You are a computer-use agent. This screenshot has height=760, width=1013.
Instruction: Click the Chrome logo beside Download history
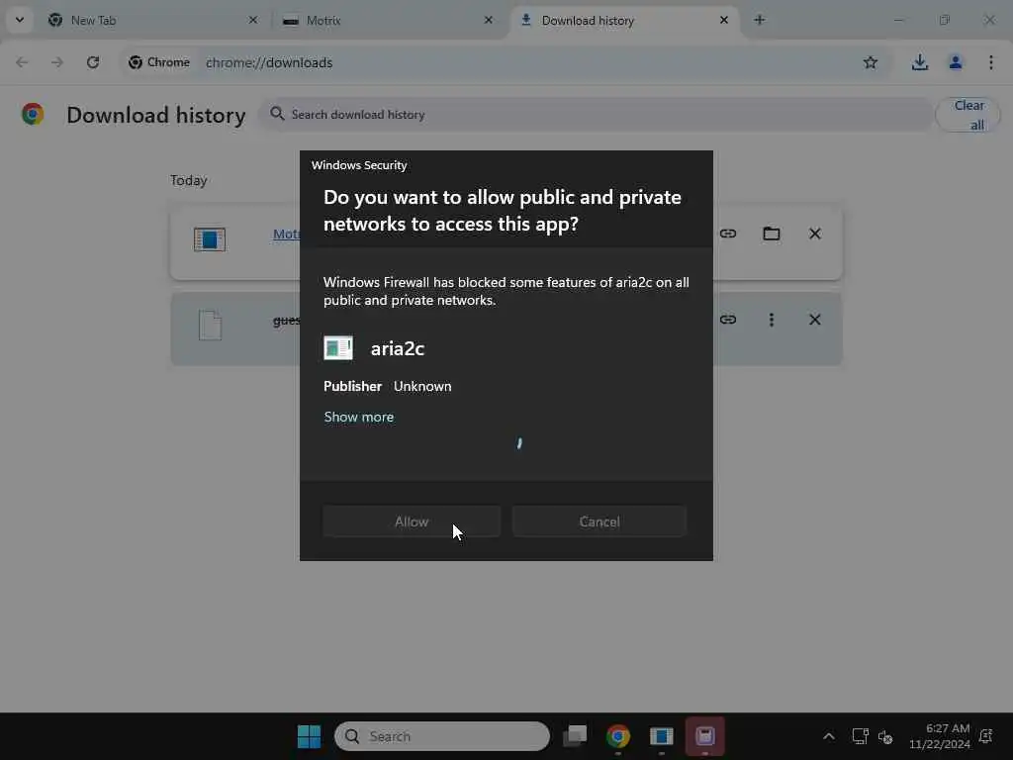[33, 114]
